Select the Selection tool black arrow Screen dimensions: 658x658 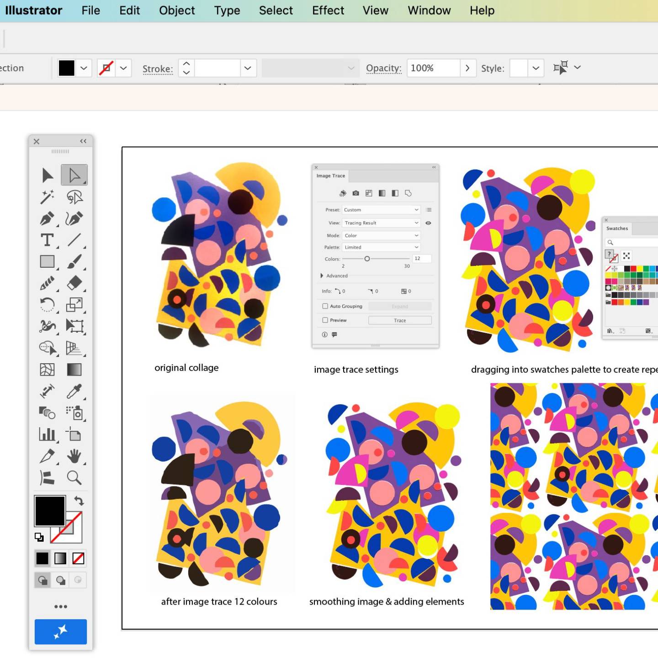tap(48, 175)
